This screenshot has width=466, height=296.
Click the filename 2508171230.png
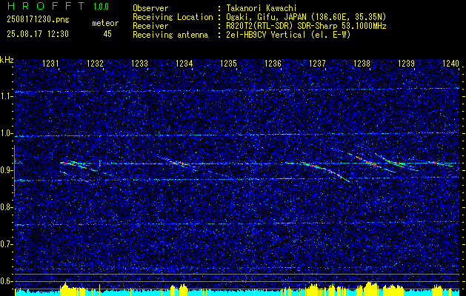pyautogui.click(x=38, y=19)
